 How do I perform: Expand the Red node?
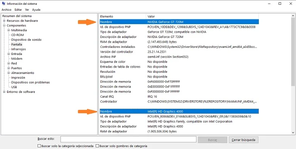point(9,63)
